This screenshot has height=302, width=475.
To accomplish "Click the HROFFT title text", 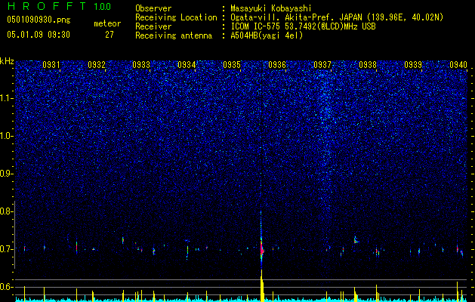I will (x=47, y=6).
